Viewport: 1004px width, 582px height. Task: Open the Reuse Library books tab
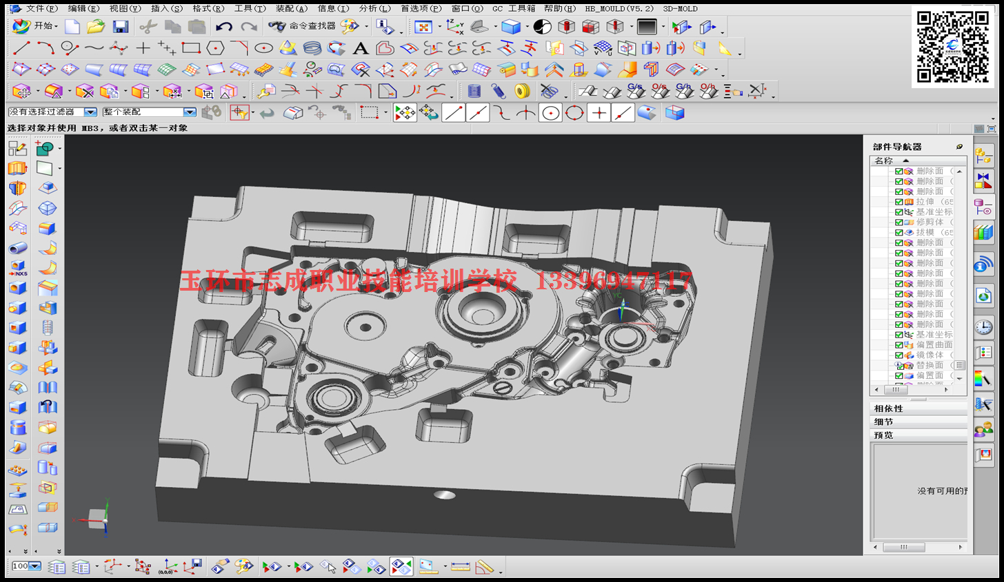[983, 231]
